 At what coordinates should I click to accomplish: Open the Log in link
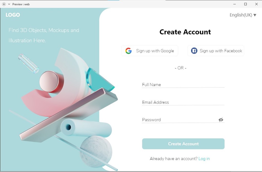point(204,159)
